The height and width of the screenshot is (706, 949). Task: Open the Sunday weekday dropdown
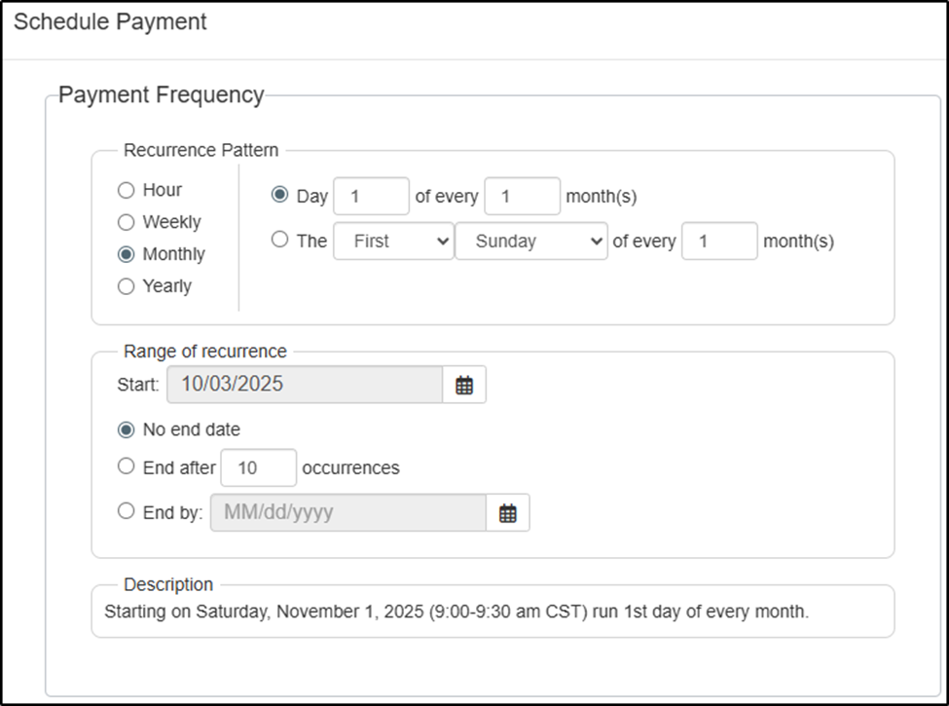tap(531, 242)
